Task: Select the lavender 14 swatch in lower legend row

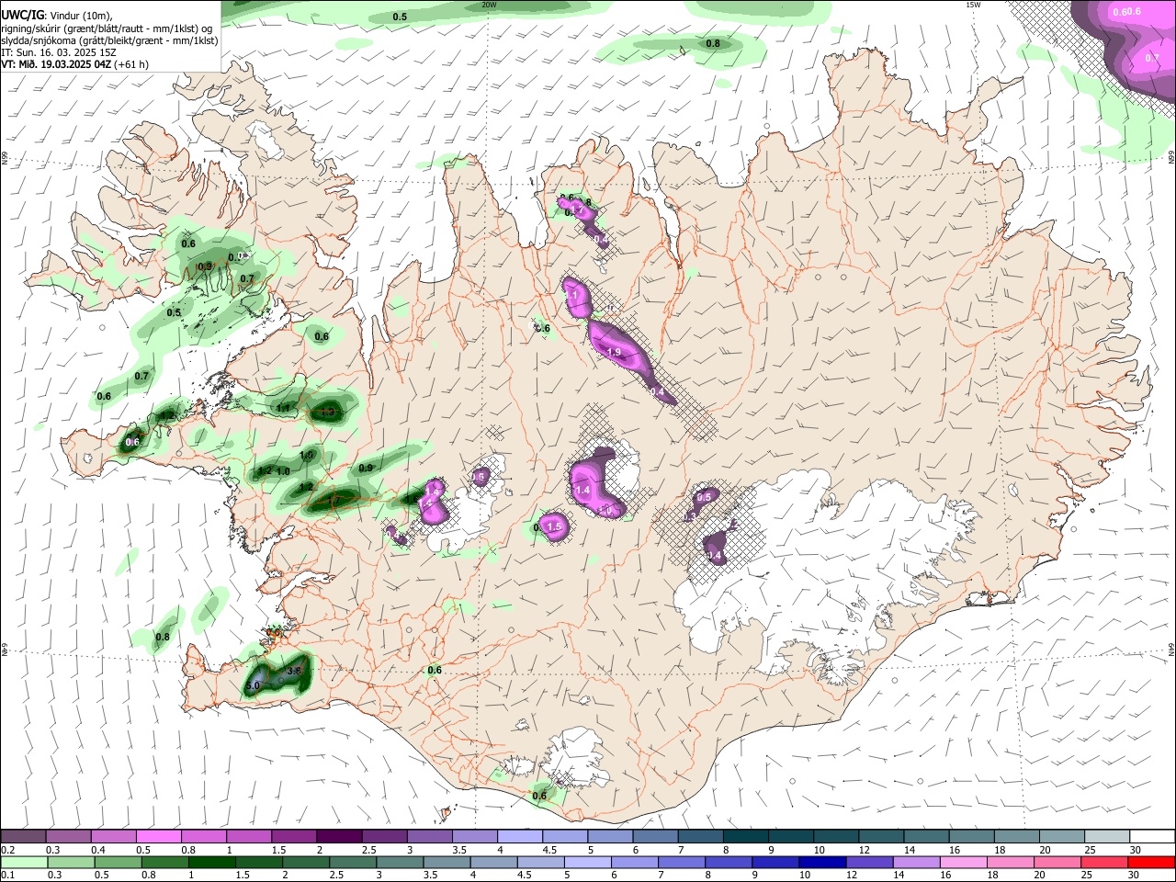Action: click(916, 862)
